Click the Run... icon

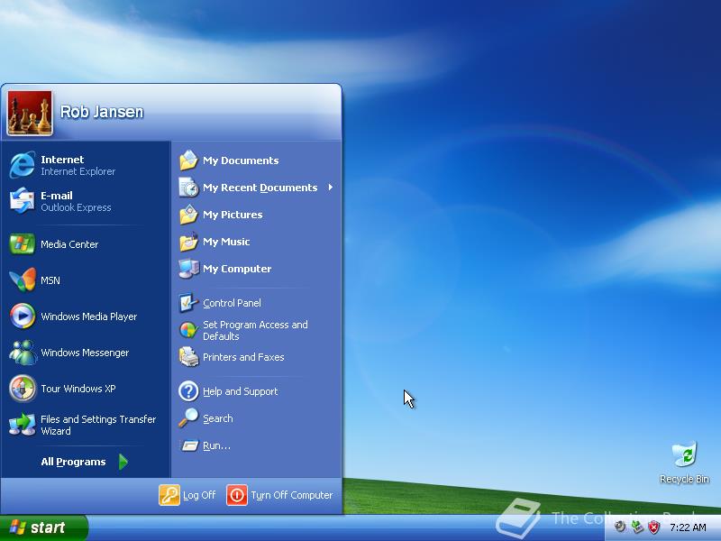tap(189, 445)
